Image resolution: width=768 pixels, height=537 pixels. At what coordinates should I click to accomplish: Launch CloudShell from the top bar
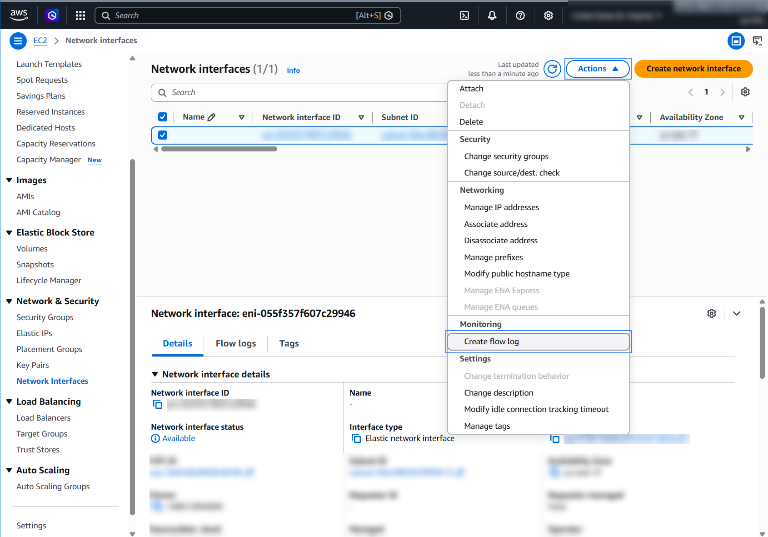(464, 15)
